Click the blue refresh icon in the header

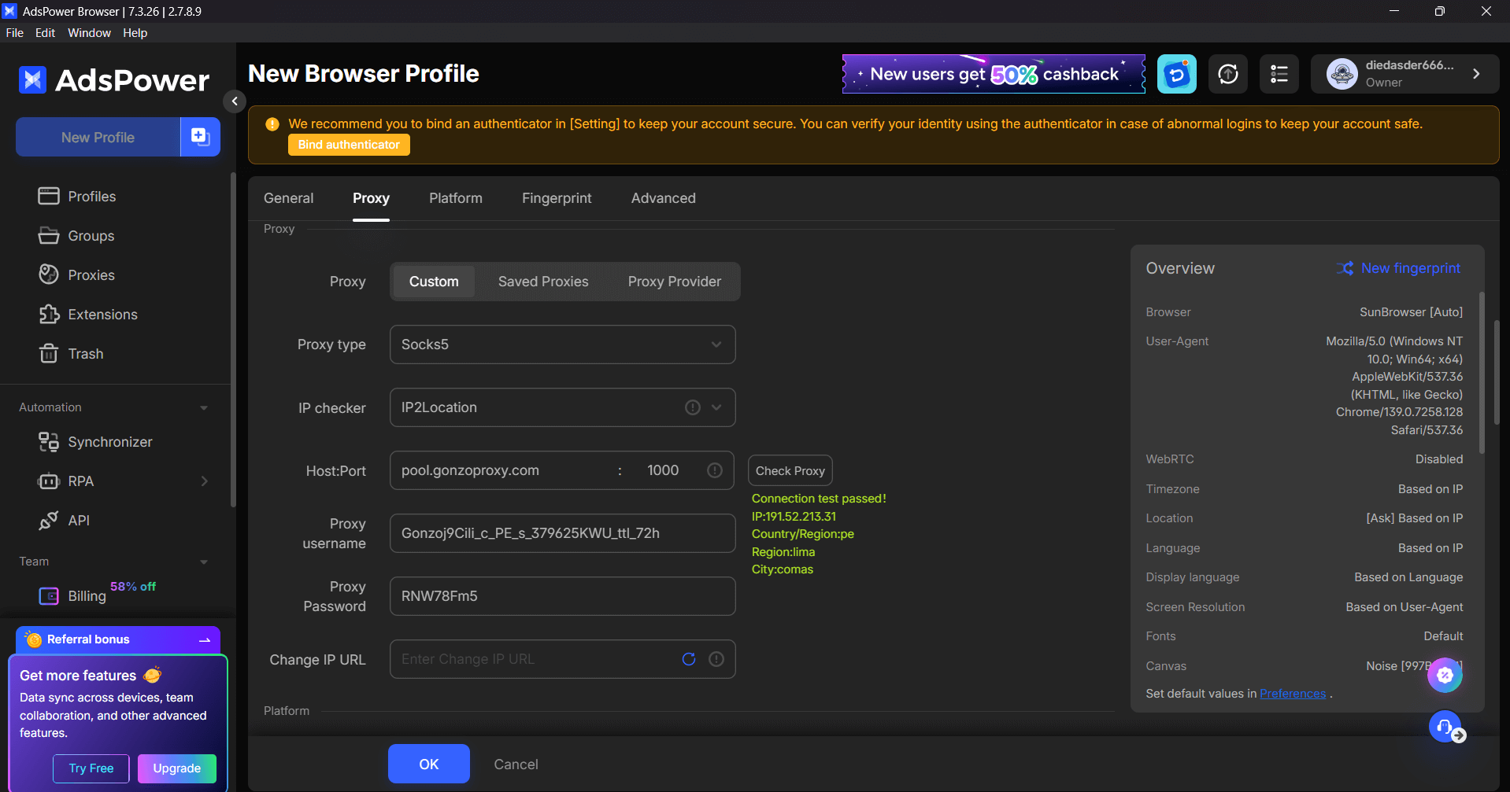coord(1177,74)
